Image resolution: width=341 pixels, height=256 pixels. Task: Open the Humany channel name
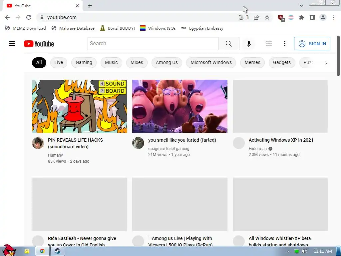pos(55,155)
